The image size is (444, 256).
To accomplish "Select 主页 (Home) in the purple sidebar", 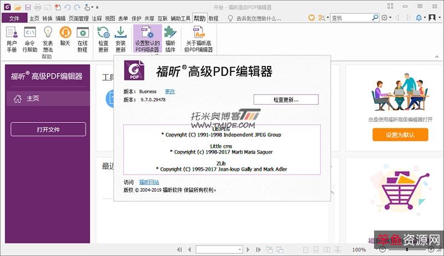I will pyautogui.click(x=48, y=98).
